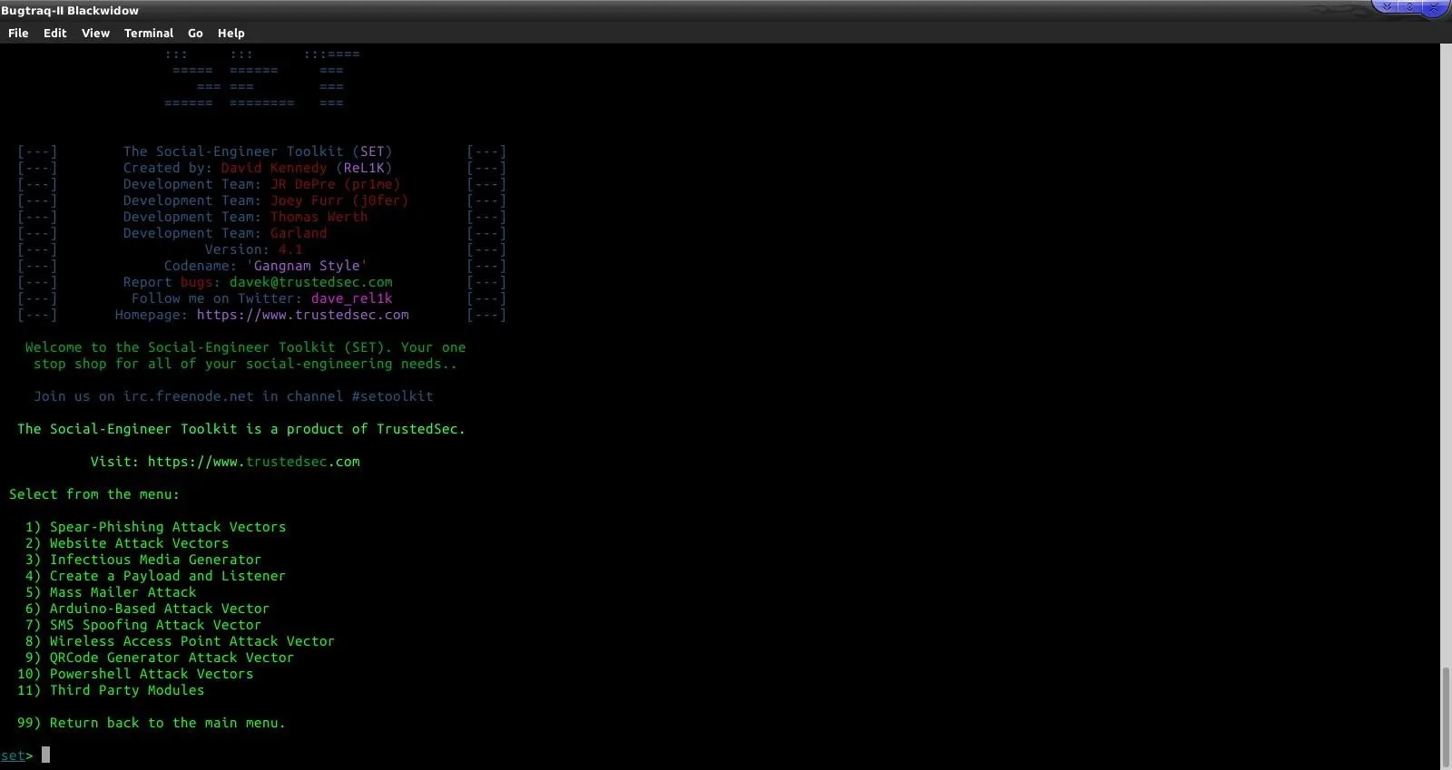Click the Spear-Phishing Attack Vectors line
1452x770 pixels.
(167, 527)
